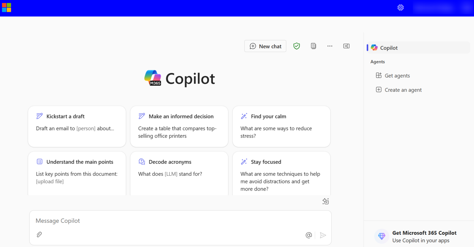Viewport: 474px width, 247px height.
Task: Select the Decode acronyms prompt card
Action: point(179,172)
